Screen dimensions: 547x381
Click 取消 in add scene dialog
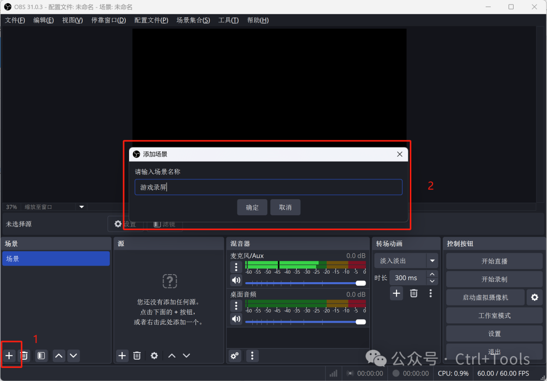point(285,207)
